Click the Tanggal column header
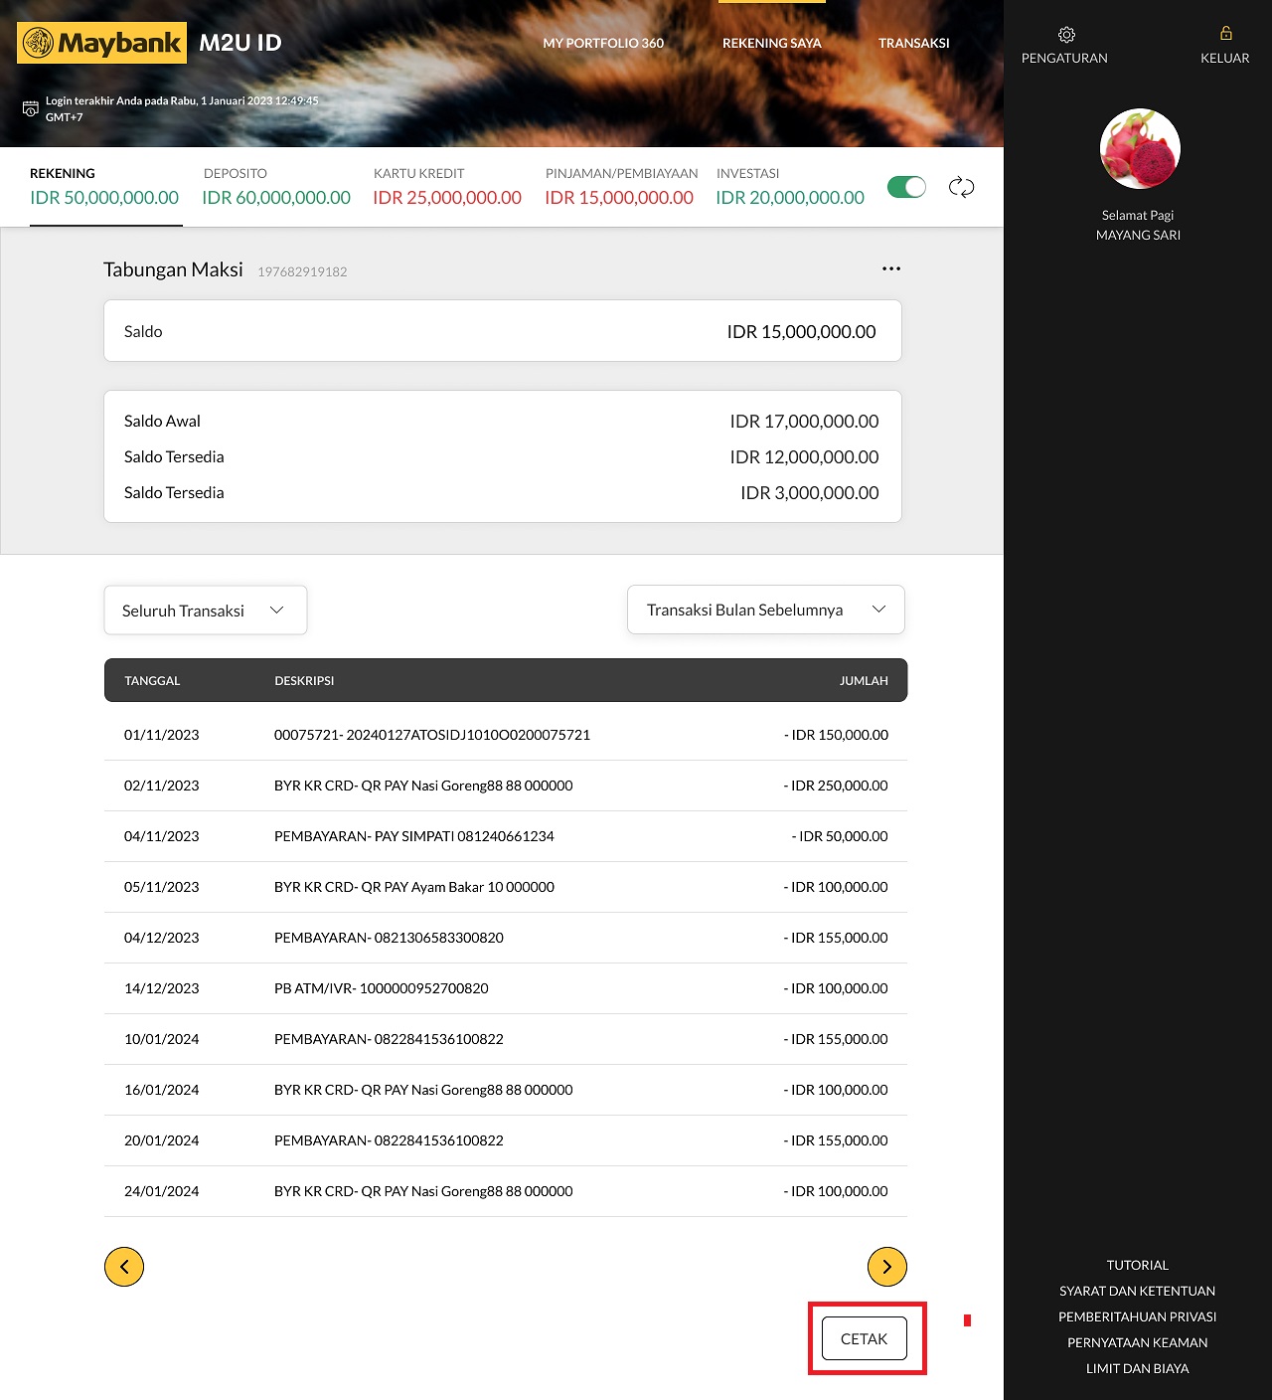This screenshot has width=1272, height=1400. (152, 681)
